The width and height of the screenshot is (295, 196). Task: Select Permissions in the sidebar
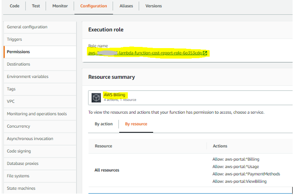(x=40, y=52)
